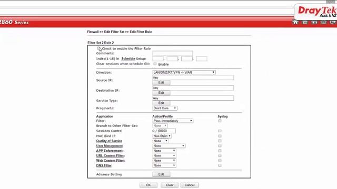
Task: Click the Cancel button
Action: (190, 185)
